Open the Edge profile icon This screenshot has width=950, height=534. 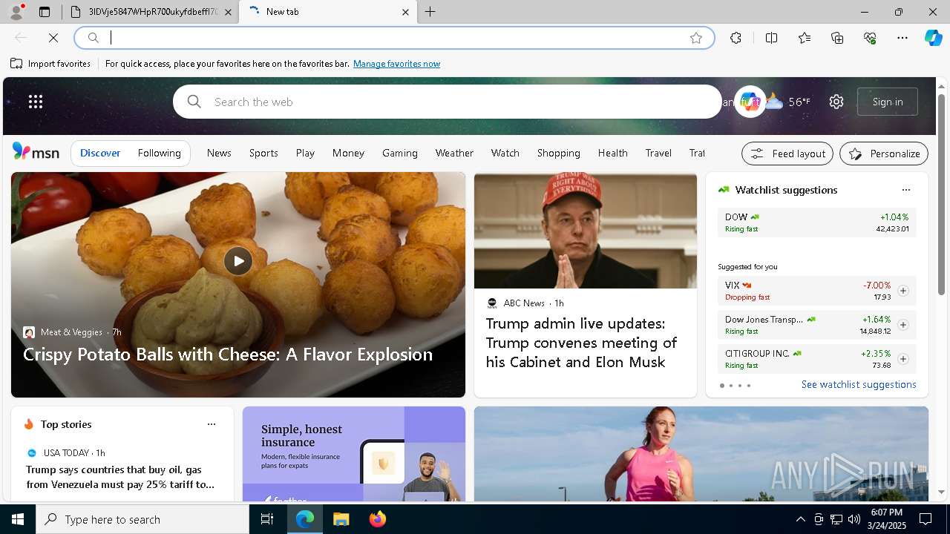(16, 12)
